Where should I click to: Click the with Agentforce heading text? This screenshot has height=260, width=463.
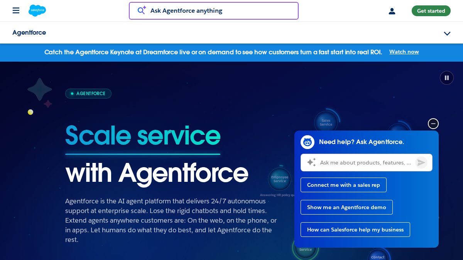point(157,173)
